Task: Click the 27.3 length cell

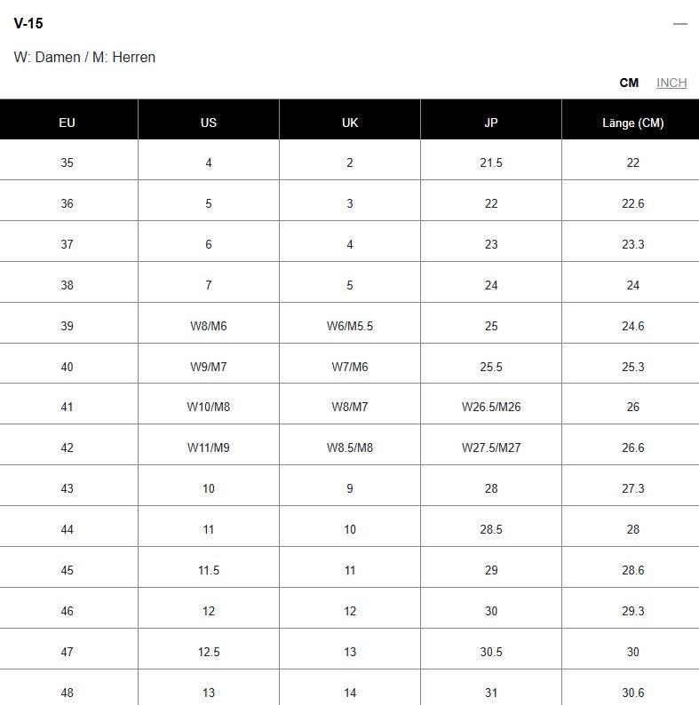Action: [x=632, y=488]
